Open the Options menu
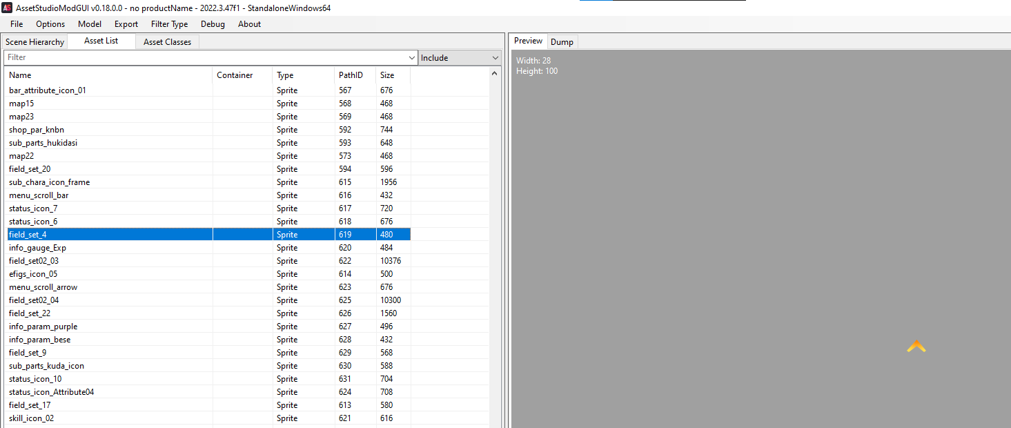The image size is (1011, 428). [x=50, y=24]
